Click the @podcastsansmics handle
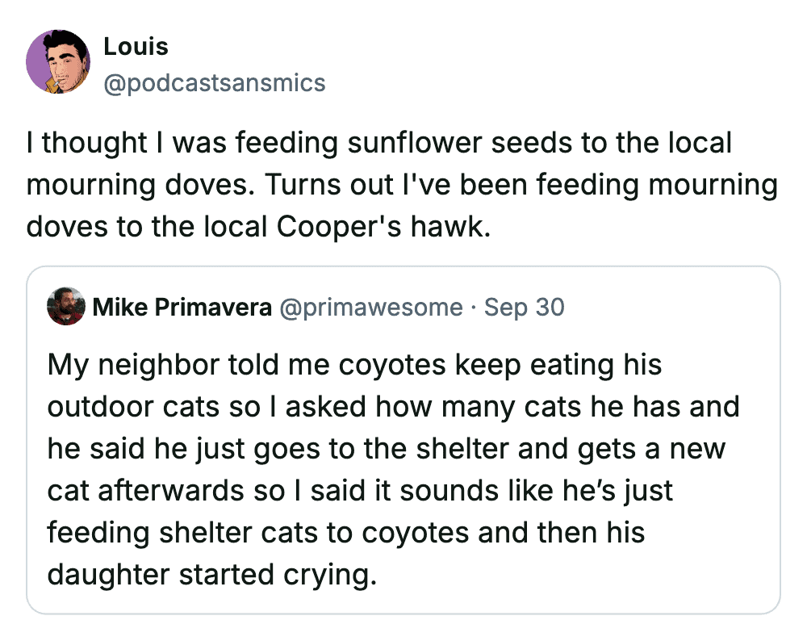807x641 pixels. click(x=215, y=82)
